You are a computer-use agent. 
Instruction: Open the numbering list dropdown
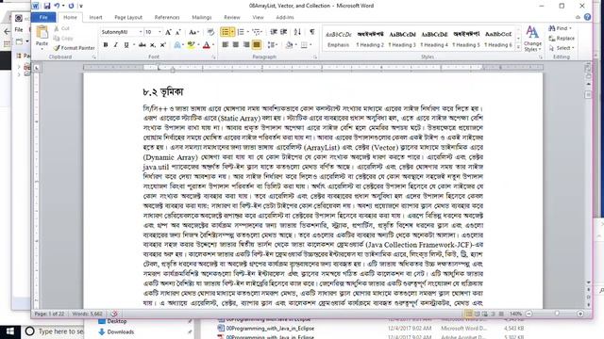pos(247,32)
